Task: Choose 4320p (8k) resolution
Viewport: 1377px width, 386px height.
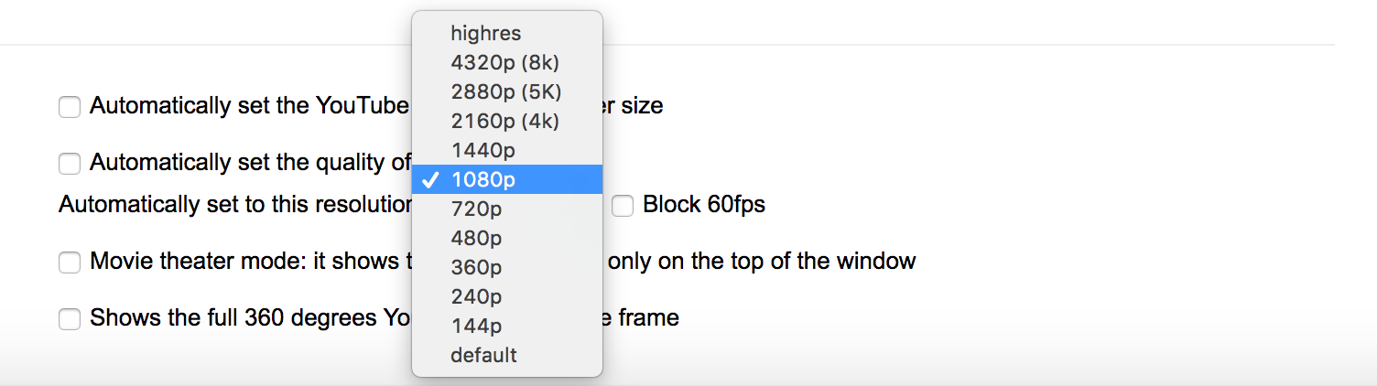Action: click(504, 62)
